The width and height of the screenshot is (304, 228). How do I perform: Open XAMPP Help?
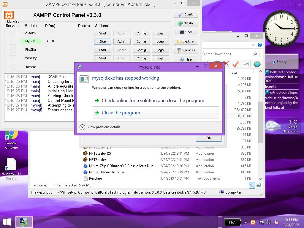(186, 59)
